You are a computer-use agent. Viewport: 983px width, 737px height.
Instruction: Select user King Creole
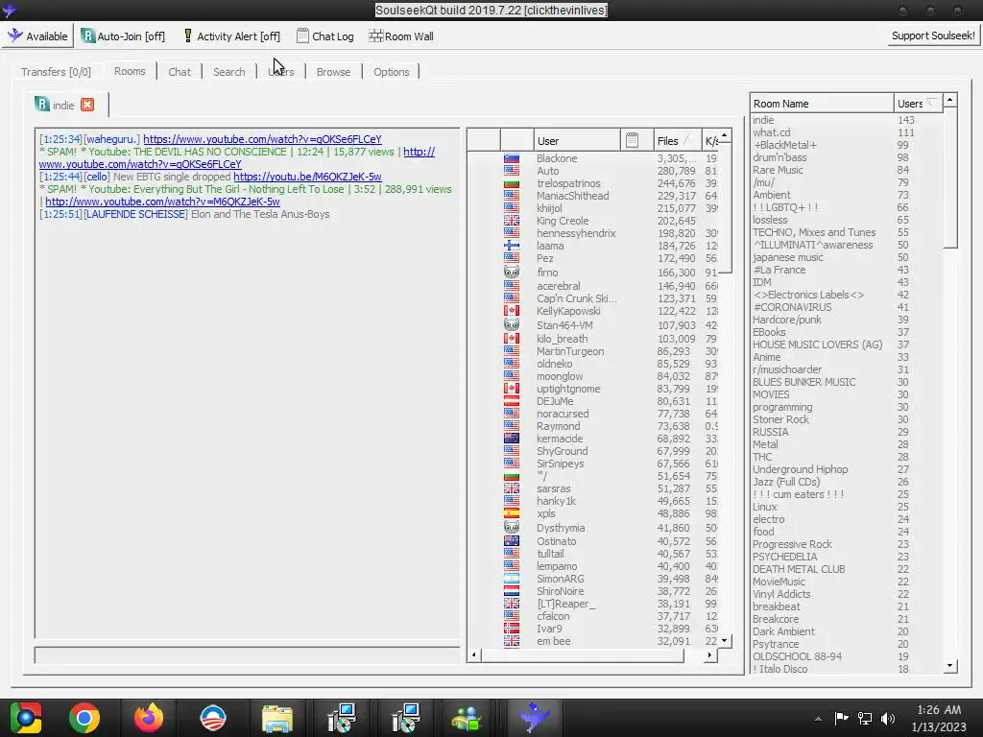coord(563,221)
